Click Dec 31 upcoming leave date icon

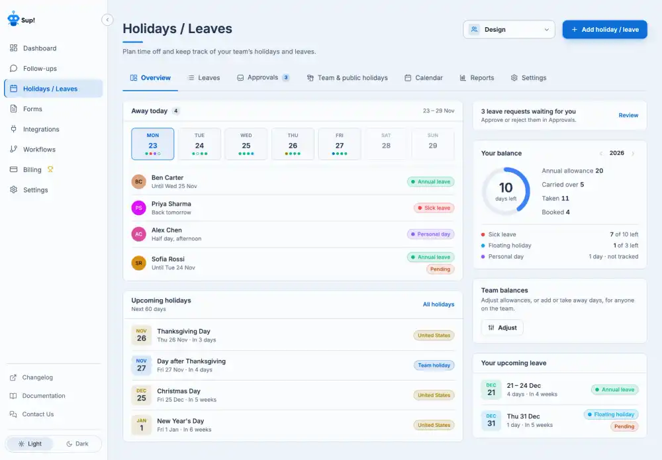(491, 420)
